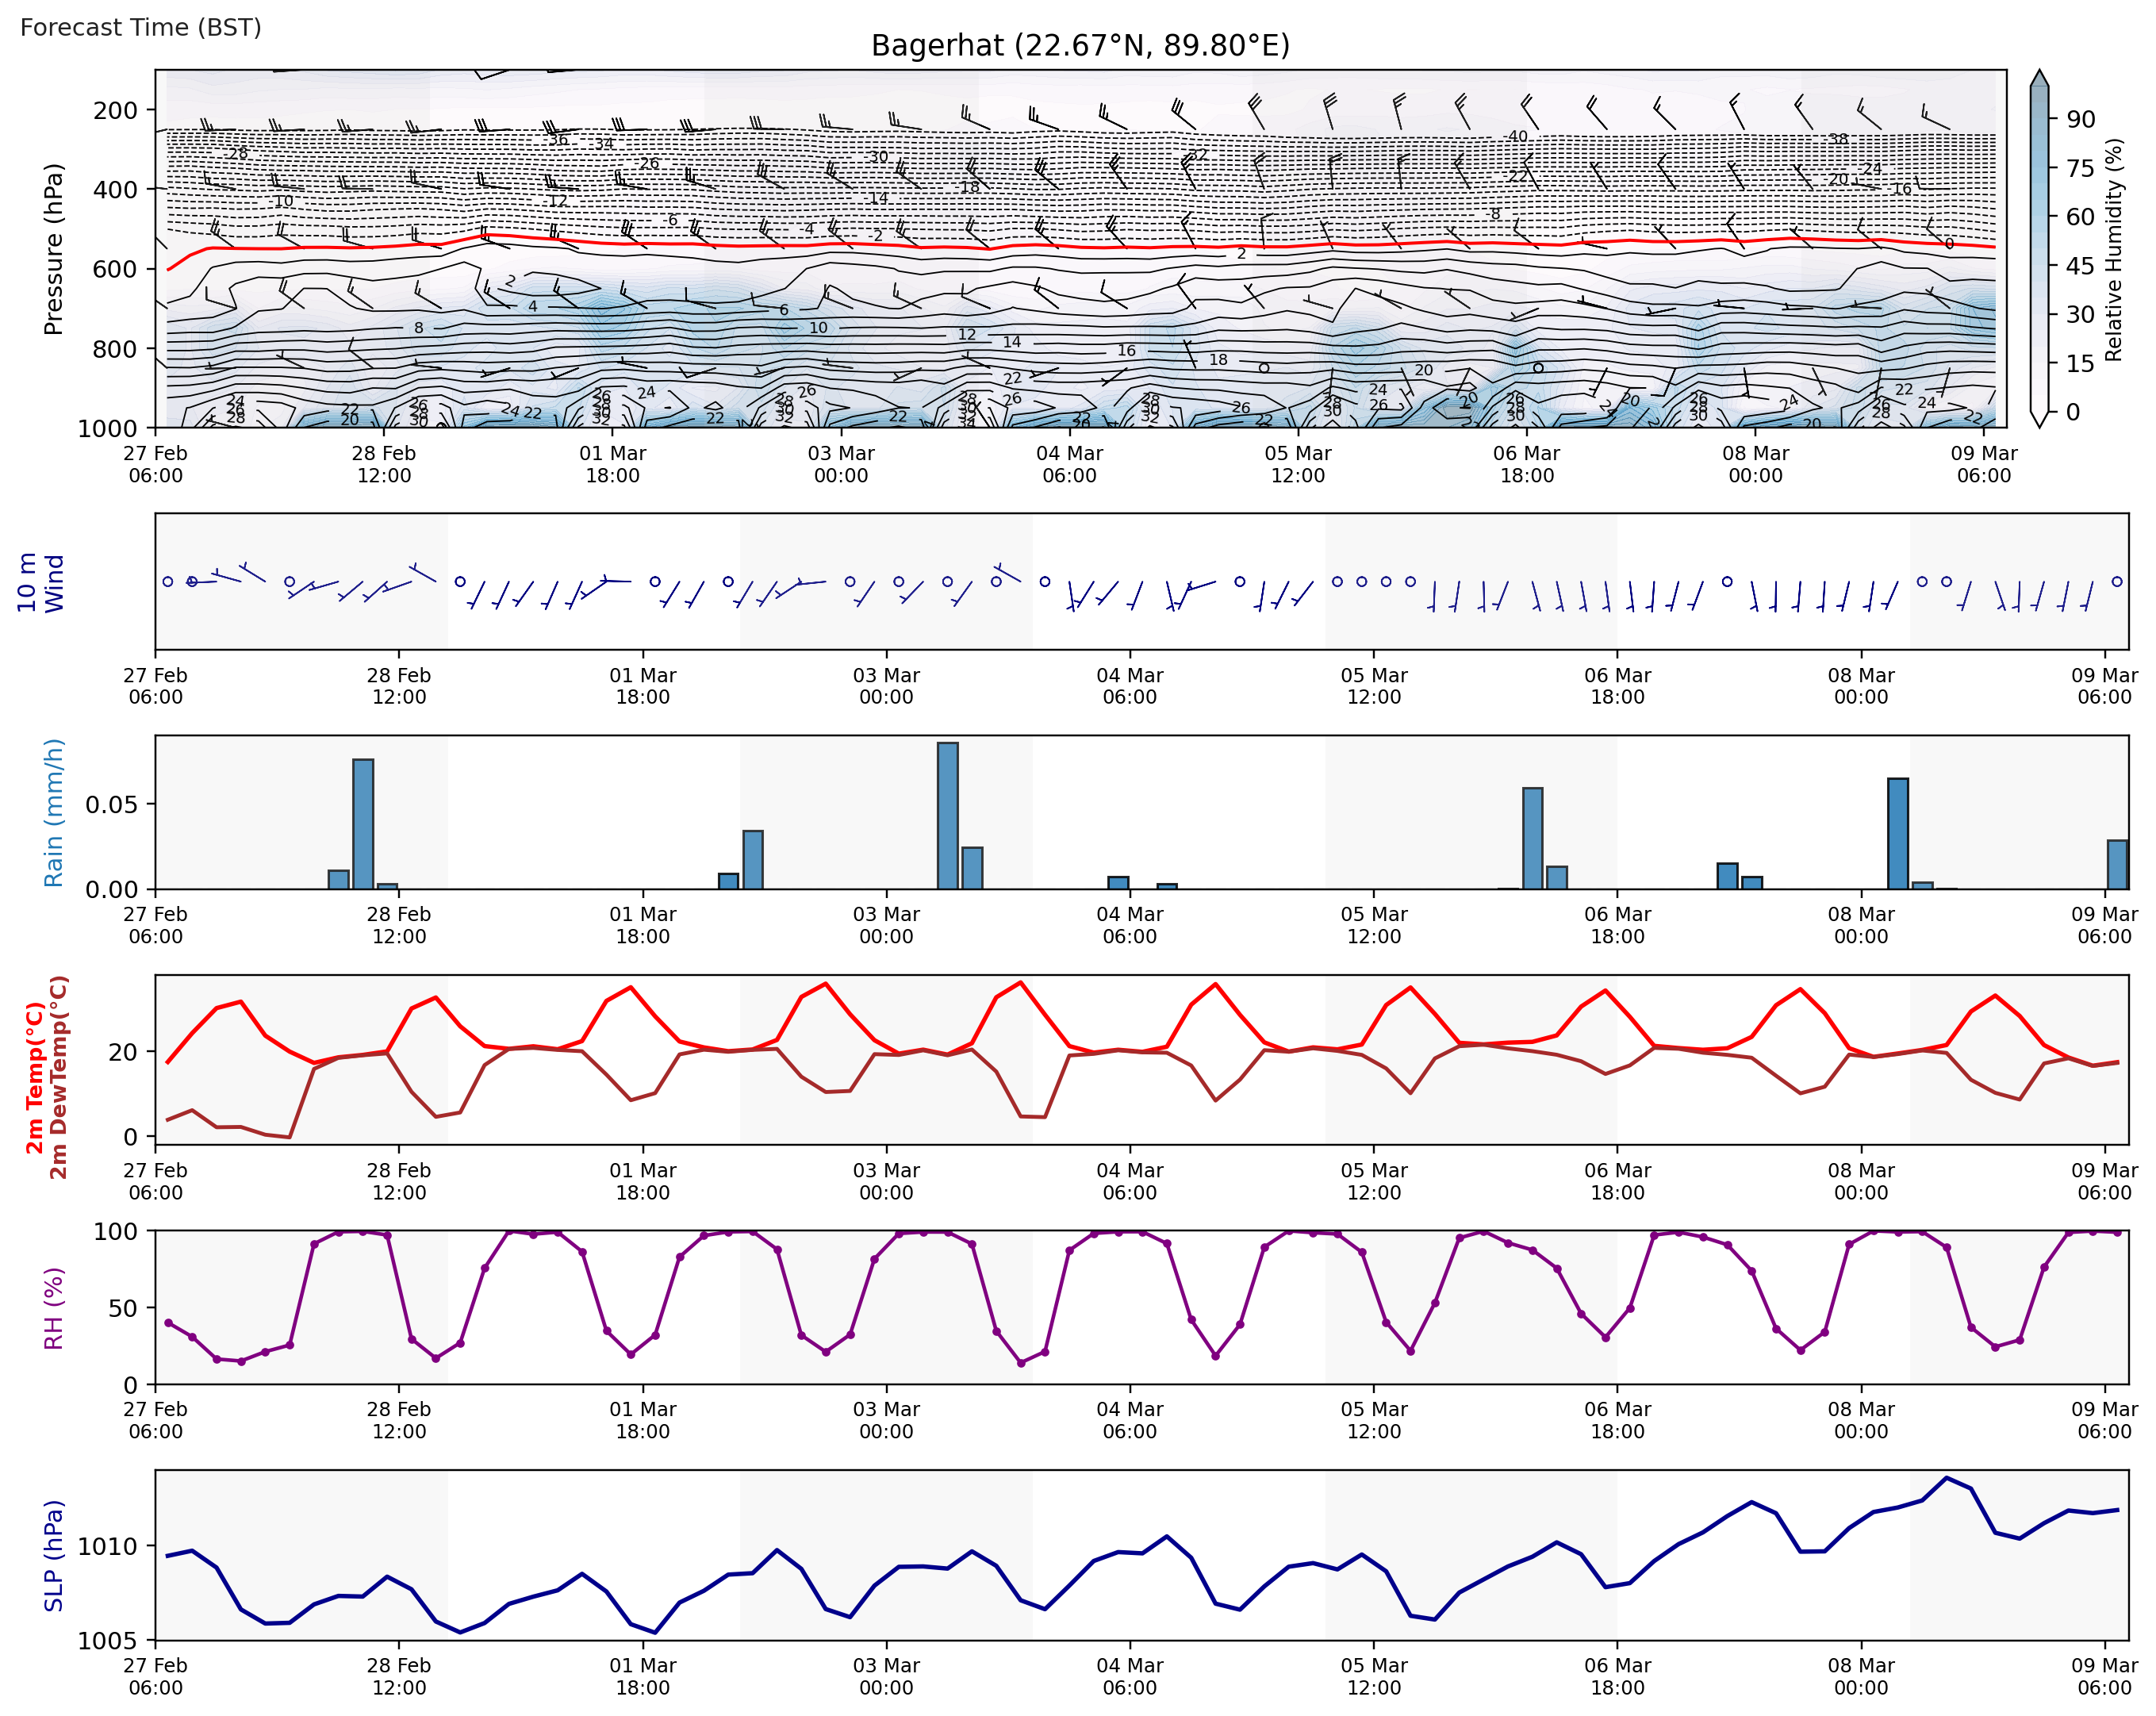Click the 1005 tick on the SLP axis
Image resolution: width=2156 pixels, height=1716 pixels.
coord(107,1640)
